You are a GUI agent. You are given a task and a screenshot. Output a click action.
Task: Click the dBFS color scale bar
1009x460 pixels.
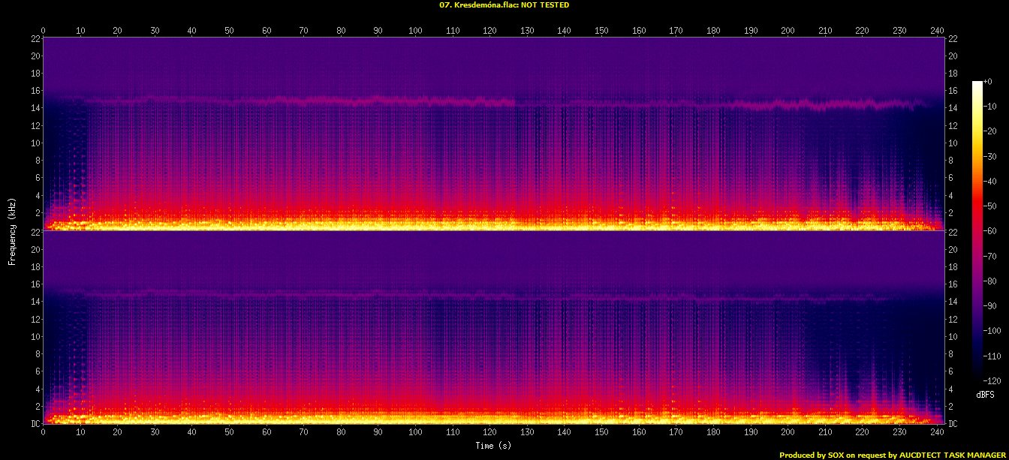(x=977, y=227)
